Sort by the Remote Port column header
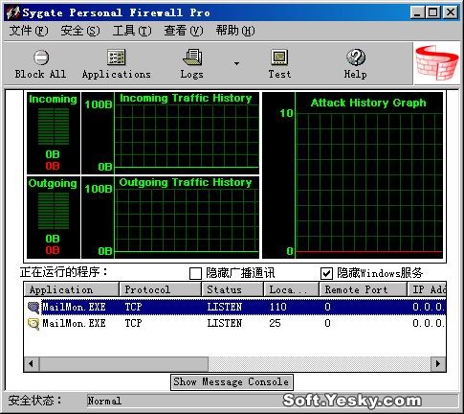Screen dimensions: 464x414 [x=363, y=289]
